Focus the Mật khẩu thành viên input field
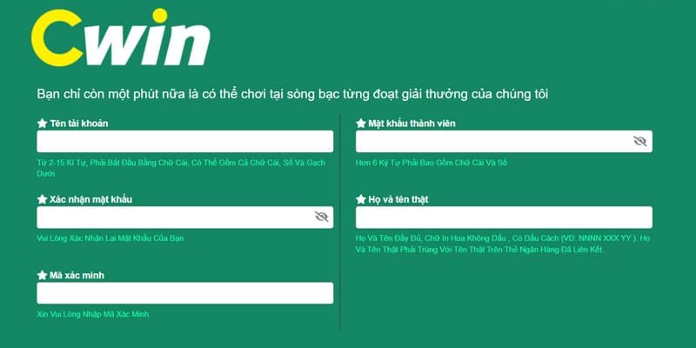 click(504, 141)
